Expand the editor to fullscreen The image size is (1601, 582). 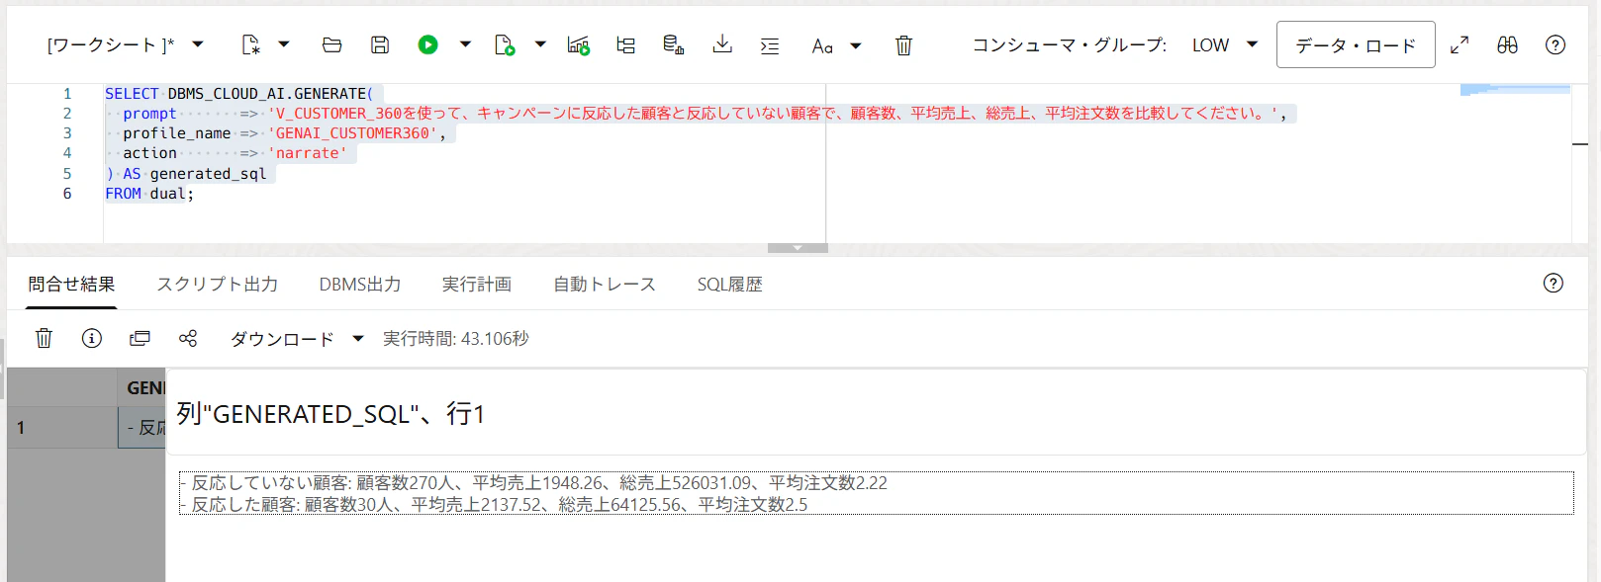pyautogui.click(x=1460, y=44)
